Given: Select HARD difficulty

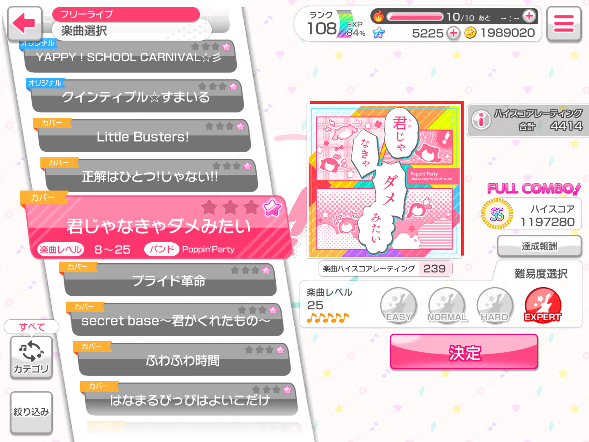Looking at the screenshot, I should coord(495,306).
